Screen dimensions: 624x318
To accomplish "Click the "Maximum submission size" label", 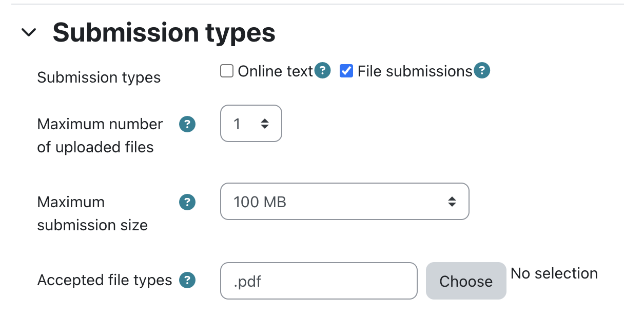I will [92, 213].
